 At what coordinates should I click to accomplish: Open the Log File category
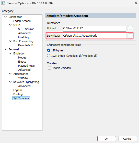coord(18,90)
